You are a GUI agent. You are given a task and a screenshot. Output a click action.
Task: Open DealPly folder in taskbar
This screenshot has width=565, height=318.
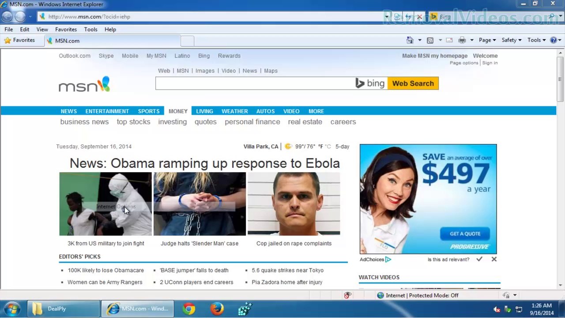tap(64, 309)
